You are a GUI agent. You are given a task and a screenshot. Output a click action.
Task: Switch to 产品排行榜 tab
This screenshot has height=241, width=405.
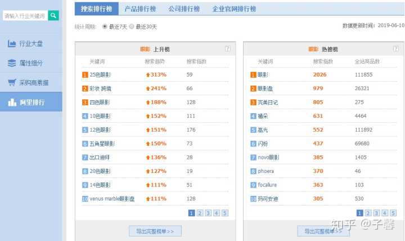140,9
